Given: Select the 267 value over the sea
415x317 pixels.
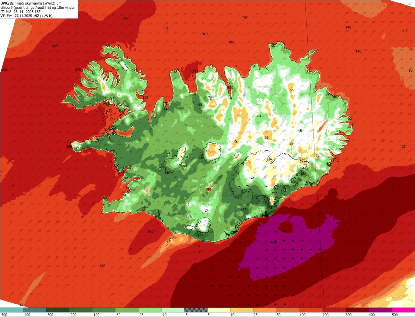Looking at the screenshot, I should (x=55, y=45).
